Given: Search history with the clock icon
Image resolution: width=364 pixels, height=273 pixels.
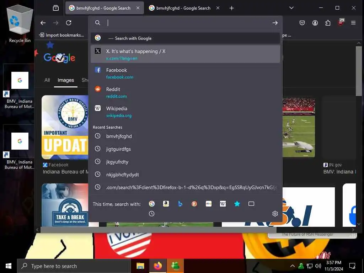Looking at the screenshot, I should pyautogui.click(x=151, y=214).
